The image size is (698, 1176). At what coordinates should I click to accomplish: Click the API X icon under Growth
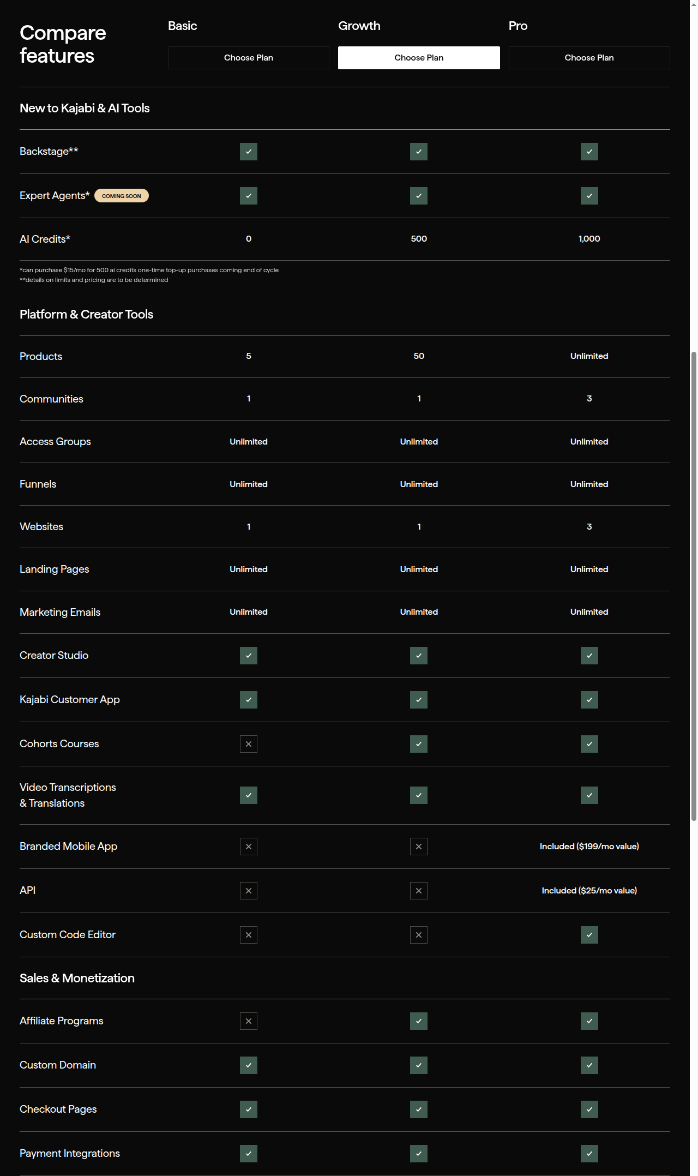419,891
